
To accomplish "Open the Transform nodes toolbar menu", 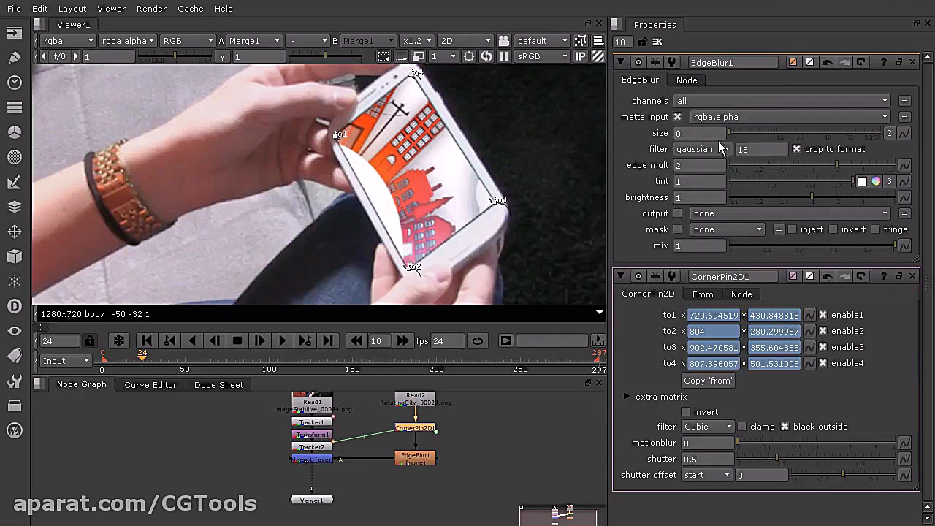I will 15,232.
